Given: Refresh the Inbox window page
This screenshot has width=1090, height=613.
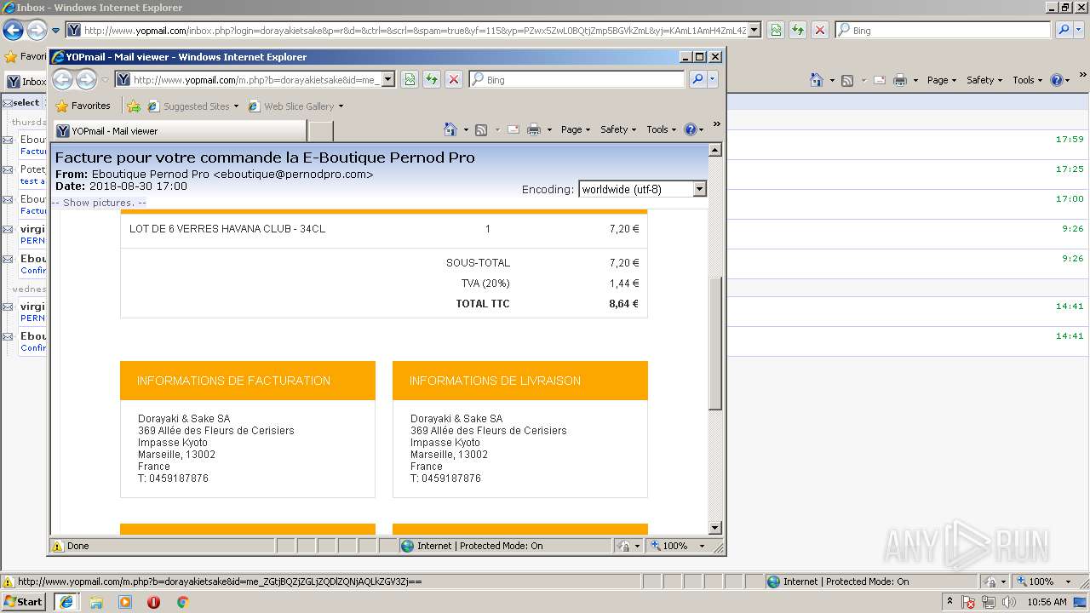Looking at the screenshot, I should (798, 30).
